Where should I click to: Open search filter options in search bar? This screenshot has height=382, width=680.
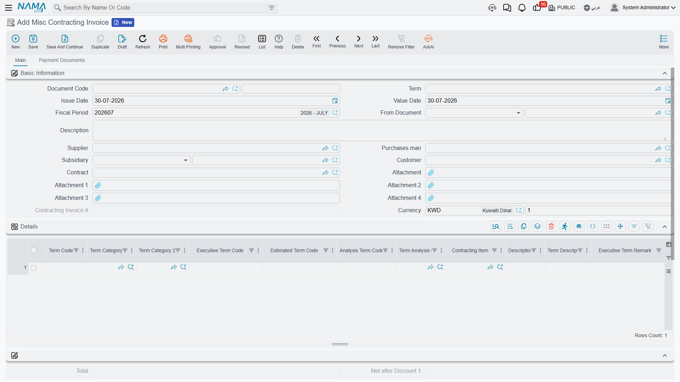[x=272, y=8]
